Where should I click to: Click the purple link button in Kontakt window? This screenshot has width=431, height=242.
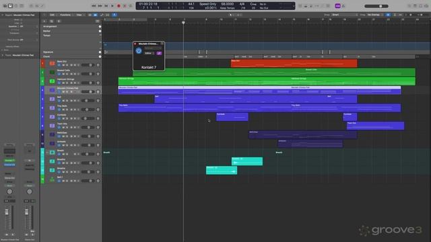coord(159,53)
